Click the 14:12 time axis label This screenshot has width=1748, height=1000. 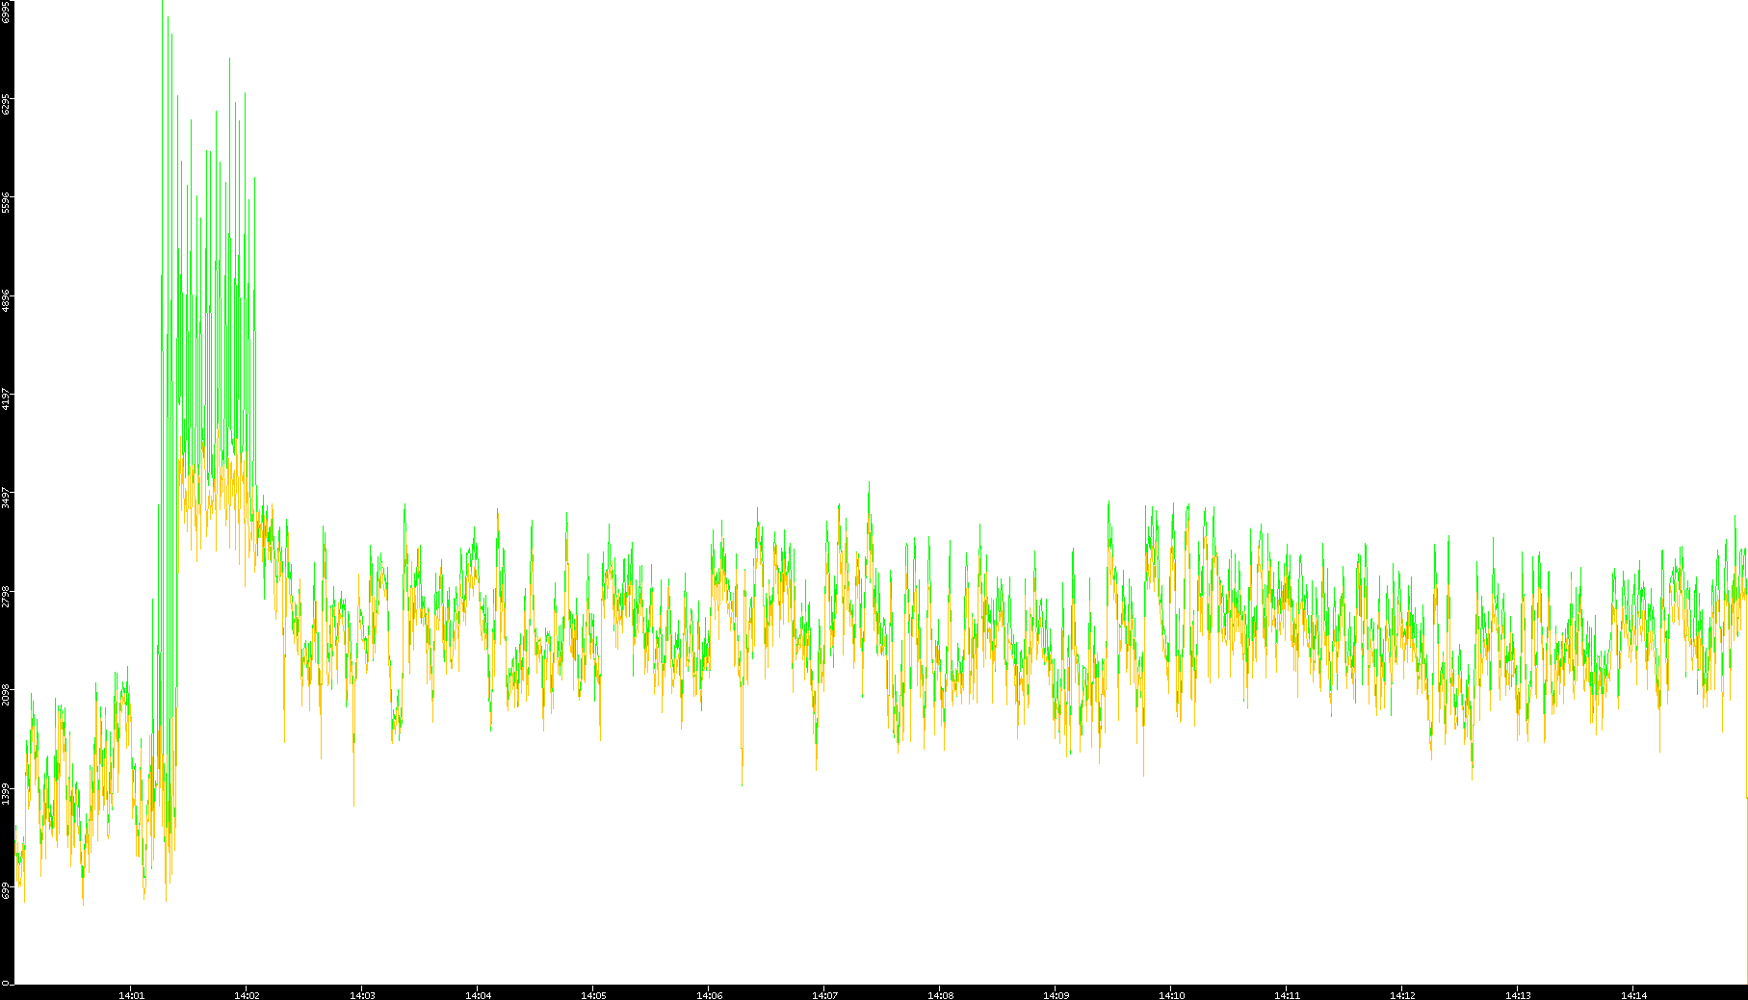tap(1402, 994)
